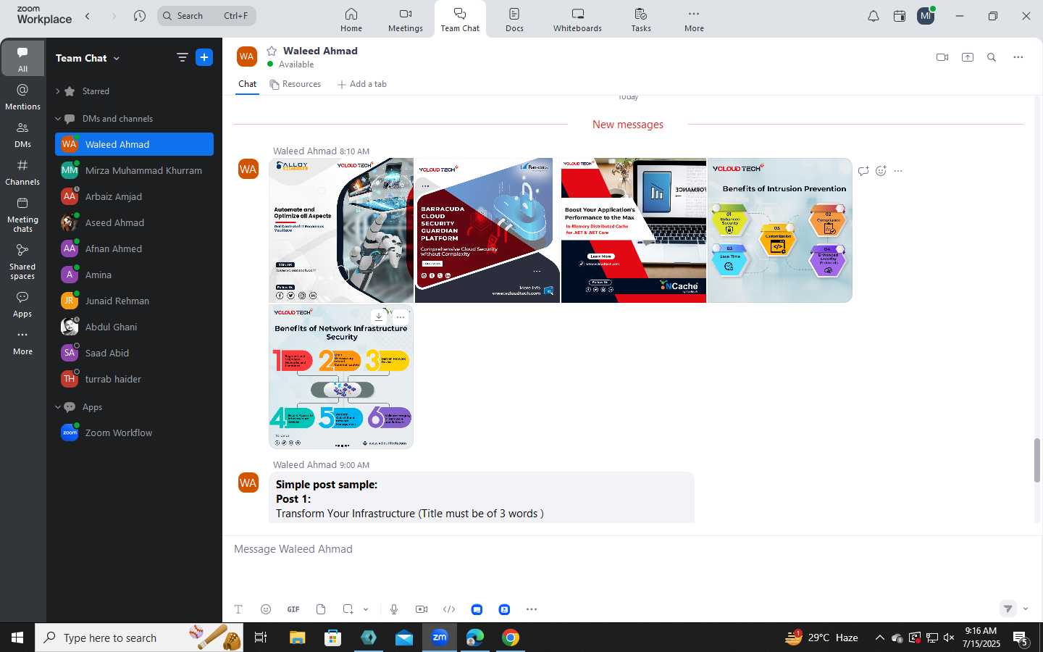This screenshot has width=1043, height=652.
Task: Open Apps in left sidebar
Action: click(22, 304)
